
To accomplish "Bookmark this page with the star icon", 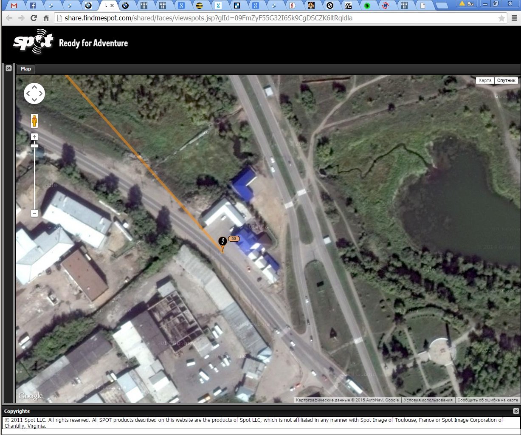I will 501,18.
